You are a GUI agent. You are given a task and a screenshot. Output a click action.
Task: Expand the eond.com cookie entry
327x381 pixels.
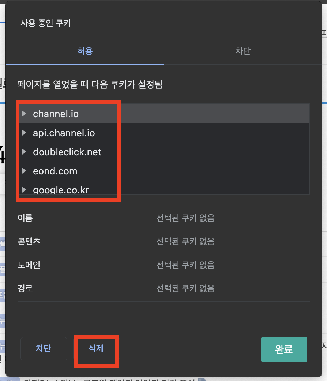pyautogui.click(x=24, y=171)
